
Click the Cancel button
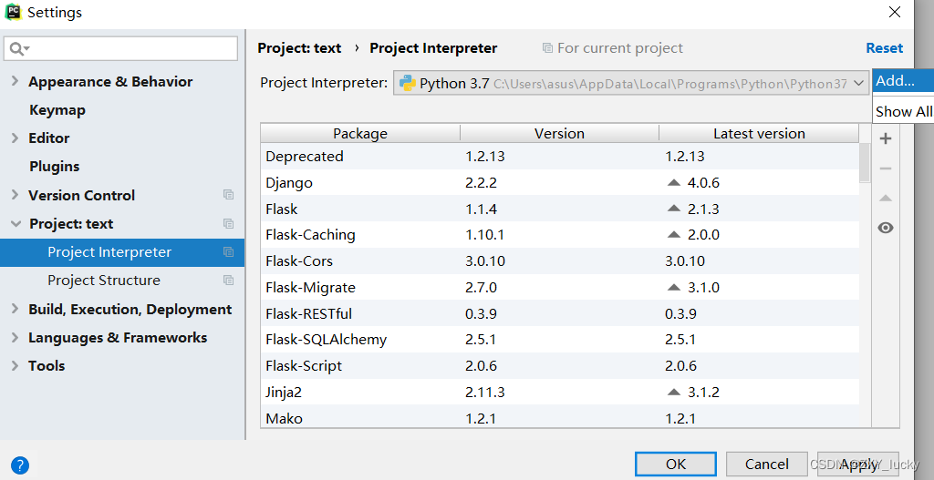pos(766,464)
